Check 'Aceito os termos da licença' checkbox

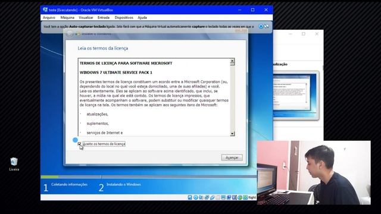(x=79, y=144)
